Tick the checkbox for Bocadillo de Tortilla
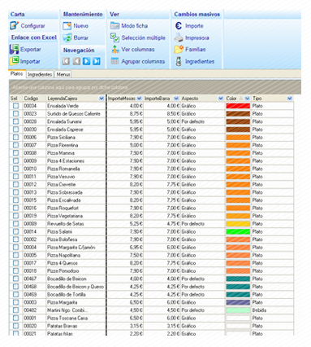Screen dimensions: 311x347 (x=15, y=295)
